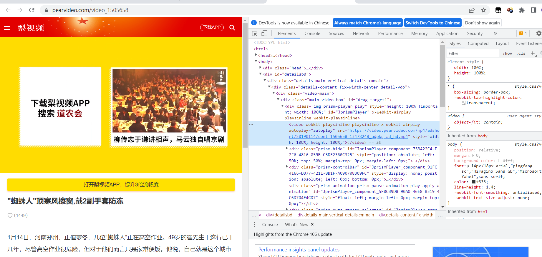542x257 pixels.
Task: Click Switch DevTools to Chinese
Action: tap(433, 23)
